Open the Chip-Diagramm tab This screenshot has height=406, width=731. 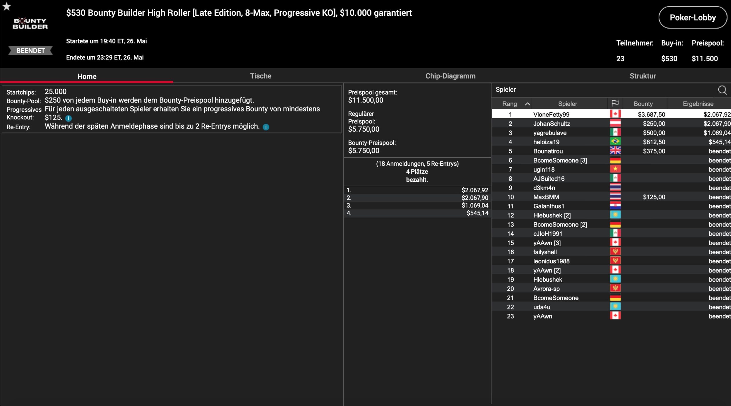pyautogui.click(x=450, y=76)
